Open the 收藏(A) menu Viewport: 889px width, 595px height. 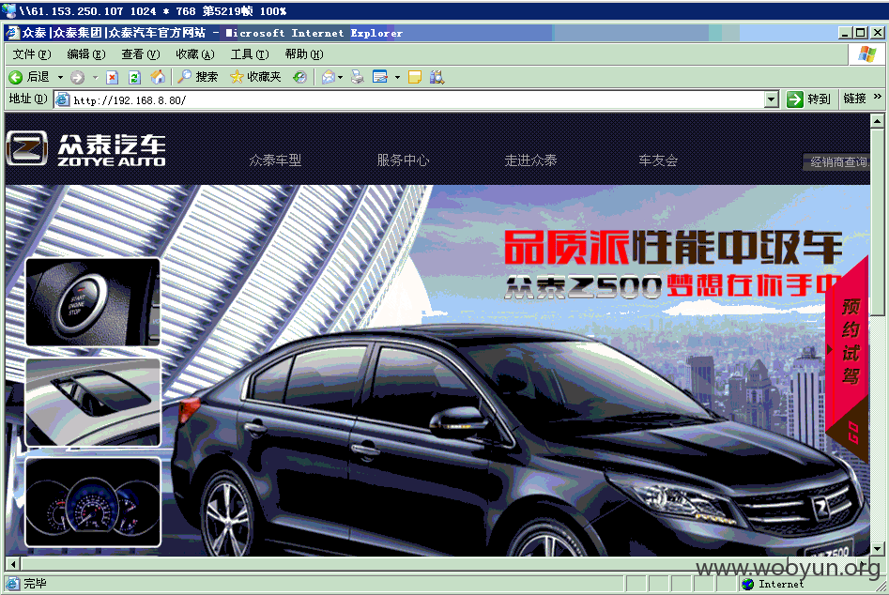click(x=195, y=54)
